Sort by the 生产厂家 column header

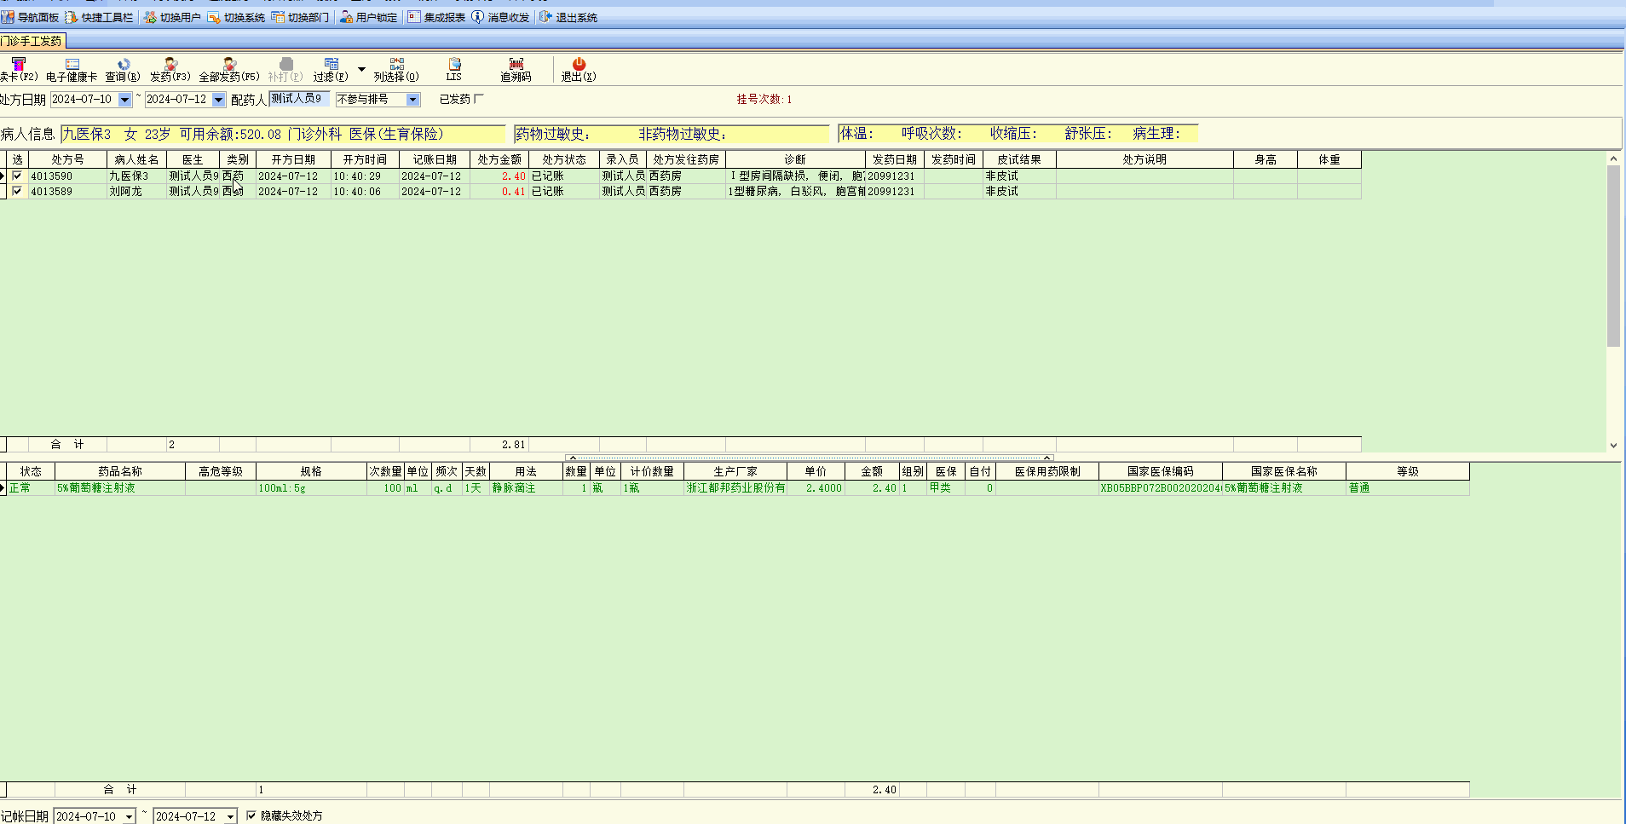click(735, 471)
